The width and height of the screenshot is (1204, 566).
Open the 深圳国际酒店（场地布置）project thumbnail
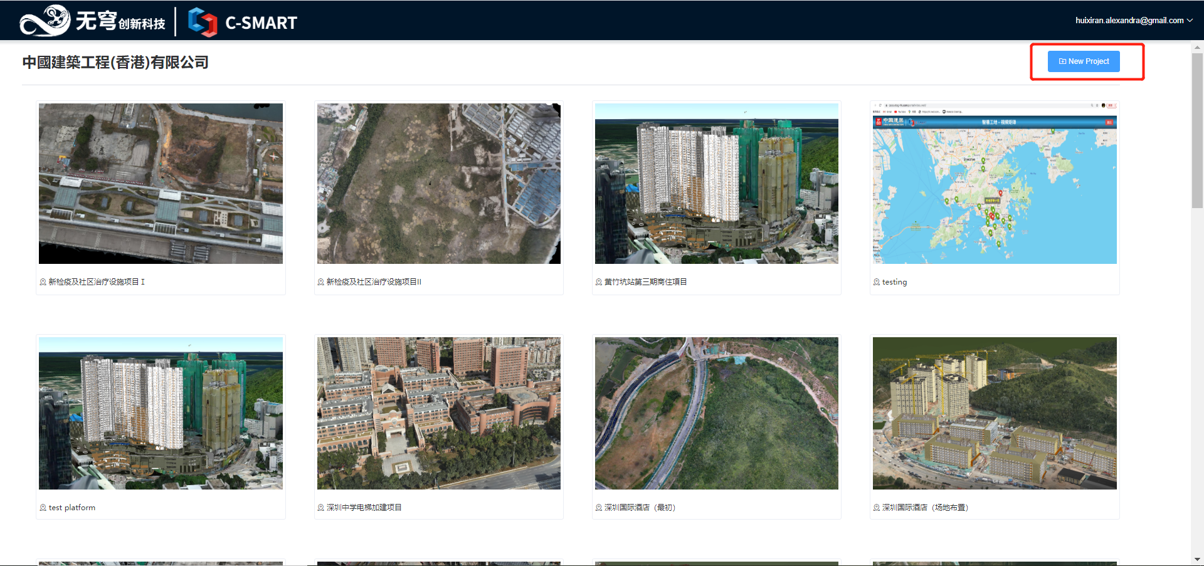point(995,413)
